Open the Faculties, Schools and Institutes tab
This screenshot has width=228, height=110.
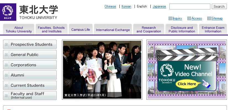tap(51, 29)
